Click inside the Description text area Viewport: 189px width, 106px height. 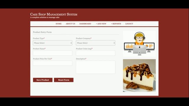96,67
